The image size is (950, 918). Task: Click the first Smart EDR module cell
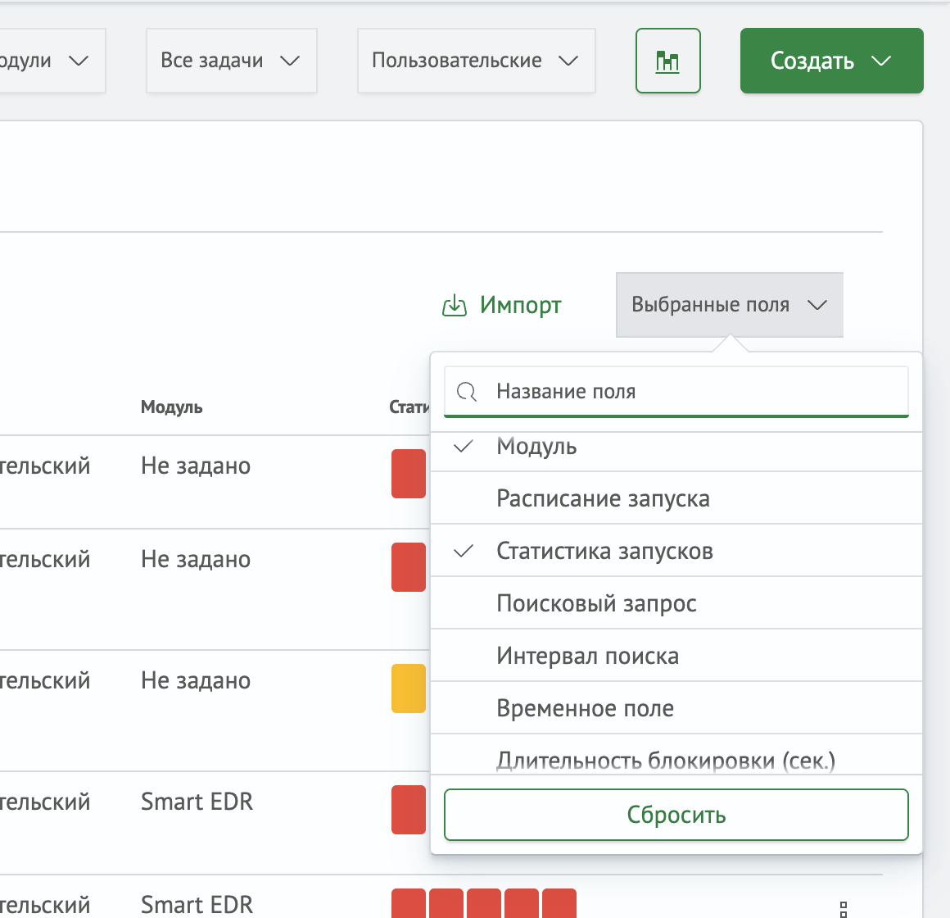197,802
